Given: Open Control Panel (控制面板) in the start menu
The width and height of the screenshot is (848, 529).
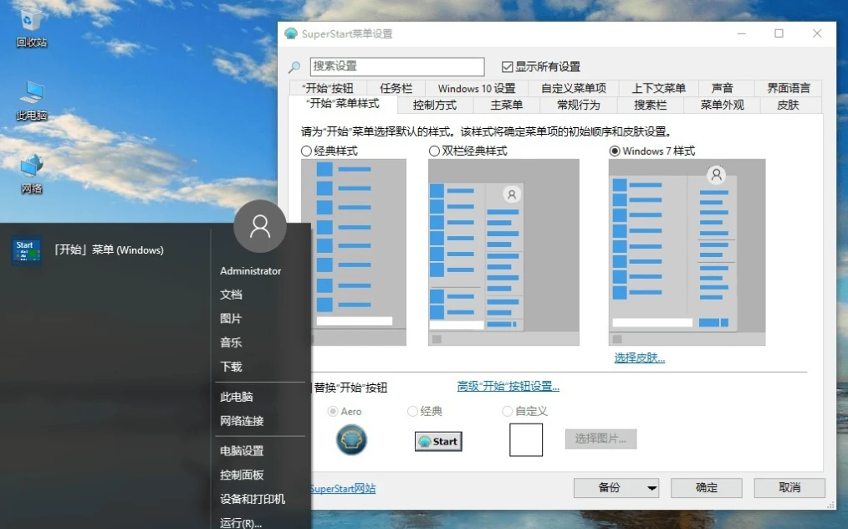Looking at the screenshot, I should pos(242,475).
